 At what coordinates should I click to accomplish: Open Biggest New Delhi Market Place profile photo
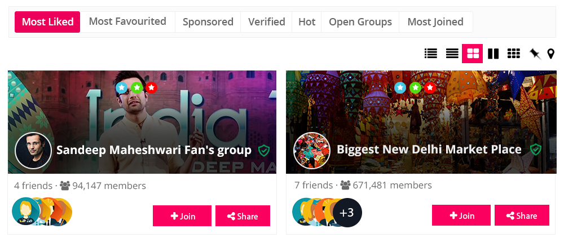click(312, 150)
